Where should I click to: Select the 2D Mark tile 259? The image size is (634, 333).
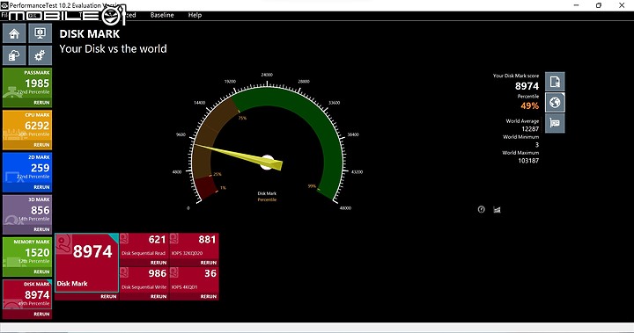(27, 169)
